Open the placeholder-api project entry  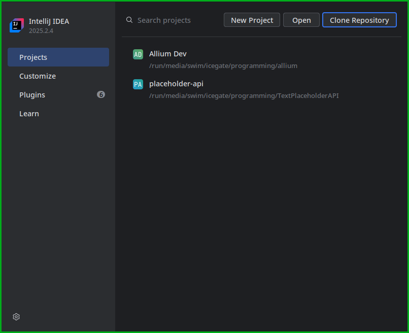(176, 83)
